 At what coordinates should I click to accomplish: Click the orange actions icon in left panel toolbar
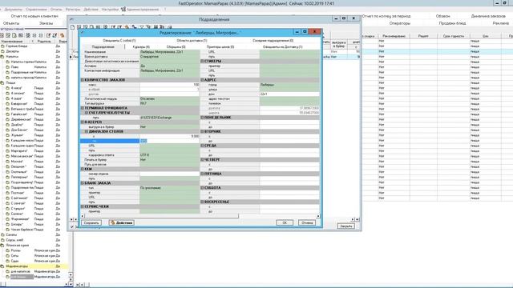[x=62, y=35]
